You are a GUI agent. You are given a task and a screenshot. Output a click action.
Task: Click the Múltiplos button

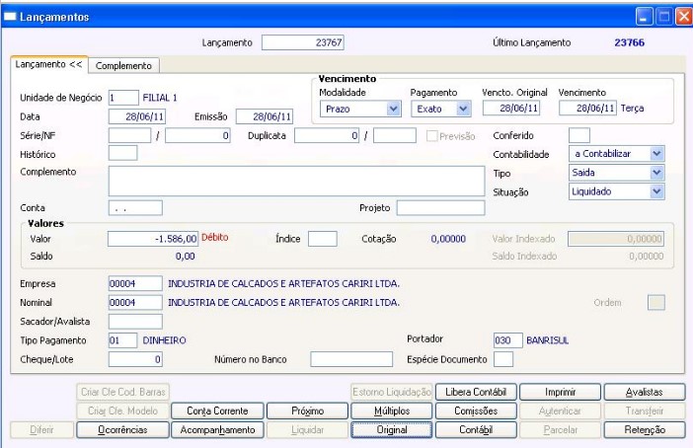tap(392, 411)
